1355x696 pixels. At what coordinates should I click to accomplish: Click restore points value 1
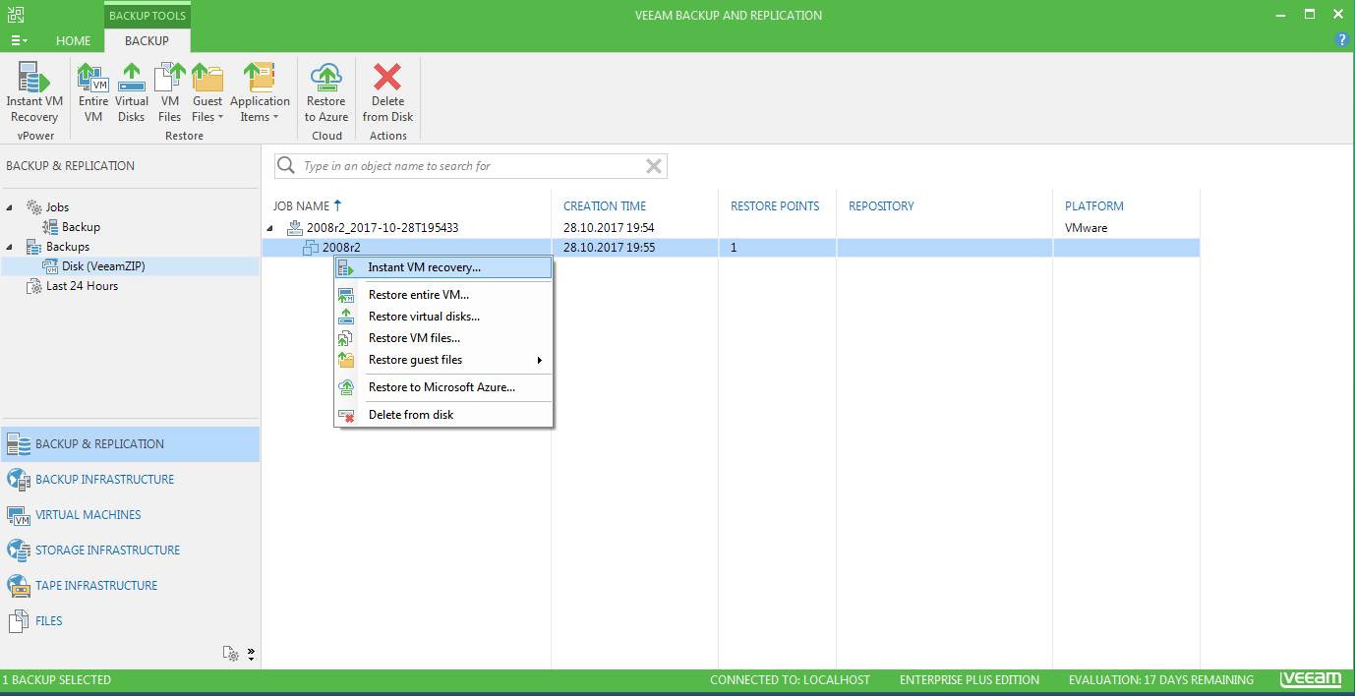tap(734, 248)
